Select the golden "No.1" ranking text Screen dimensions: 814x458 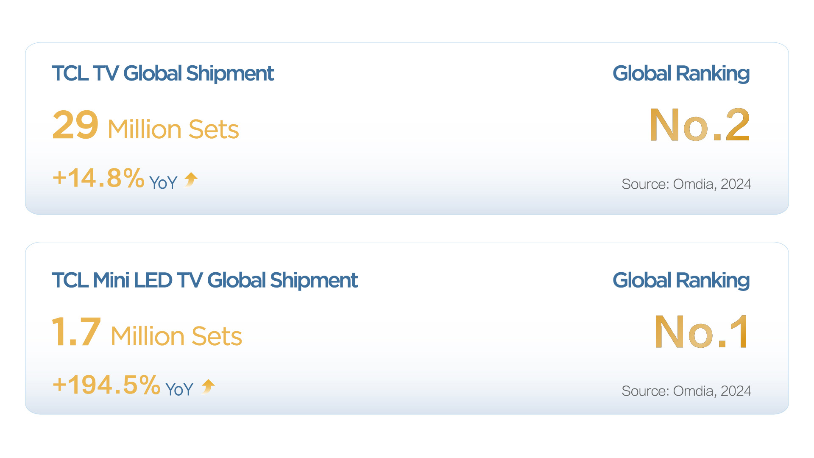[702, 332]
